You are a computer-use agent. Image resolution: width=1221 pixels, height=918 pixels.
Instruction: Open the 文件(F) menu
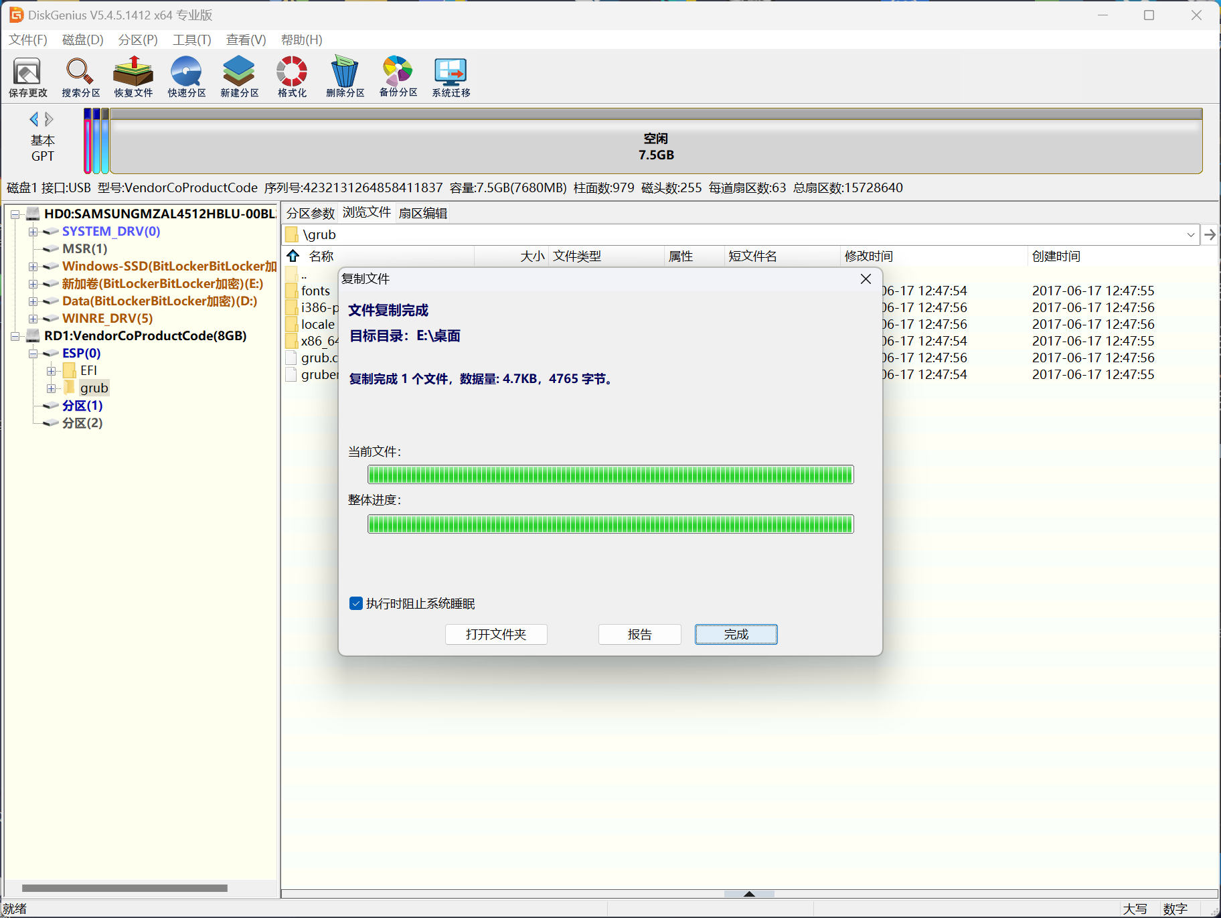coord(28,40)
